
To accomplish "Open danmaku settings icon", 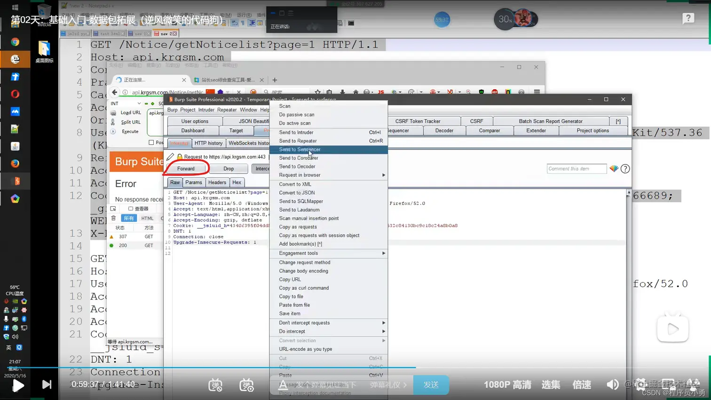I will 246,385.
